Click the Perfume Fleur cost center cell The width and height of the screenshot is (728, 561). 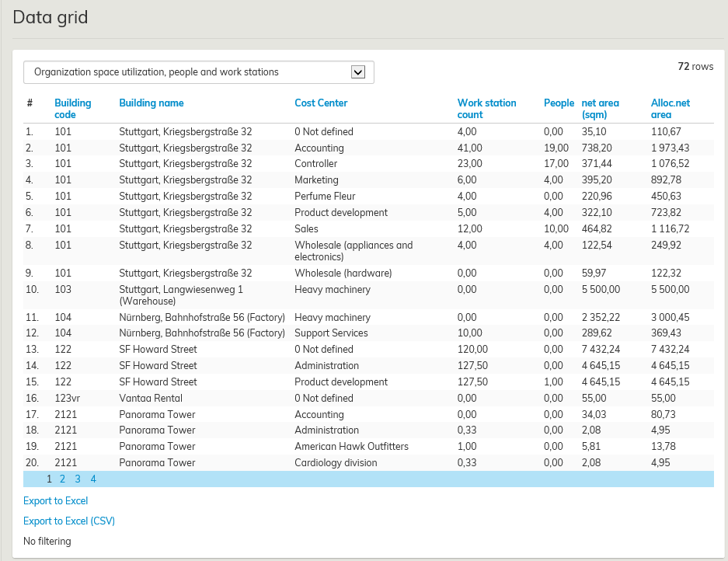point(325,196)
